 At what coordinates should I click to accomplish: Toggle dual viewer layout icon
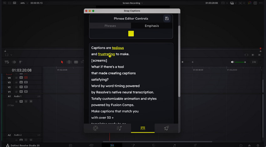[x=255, y=3]
